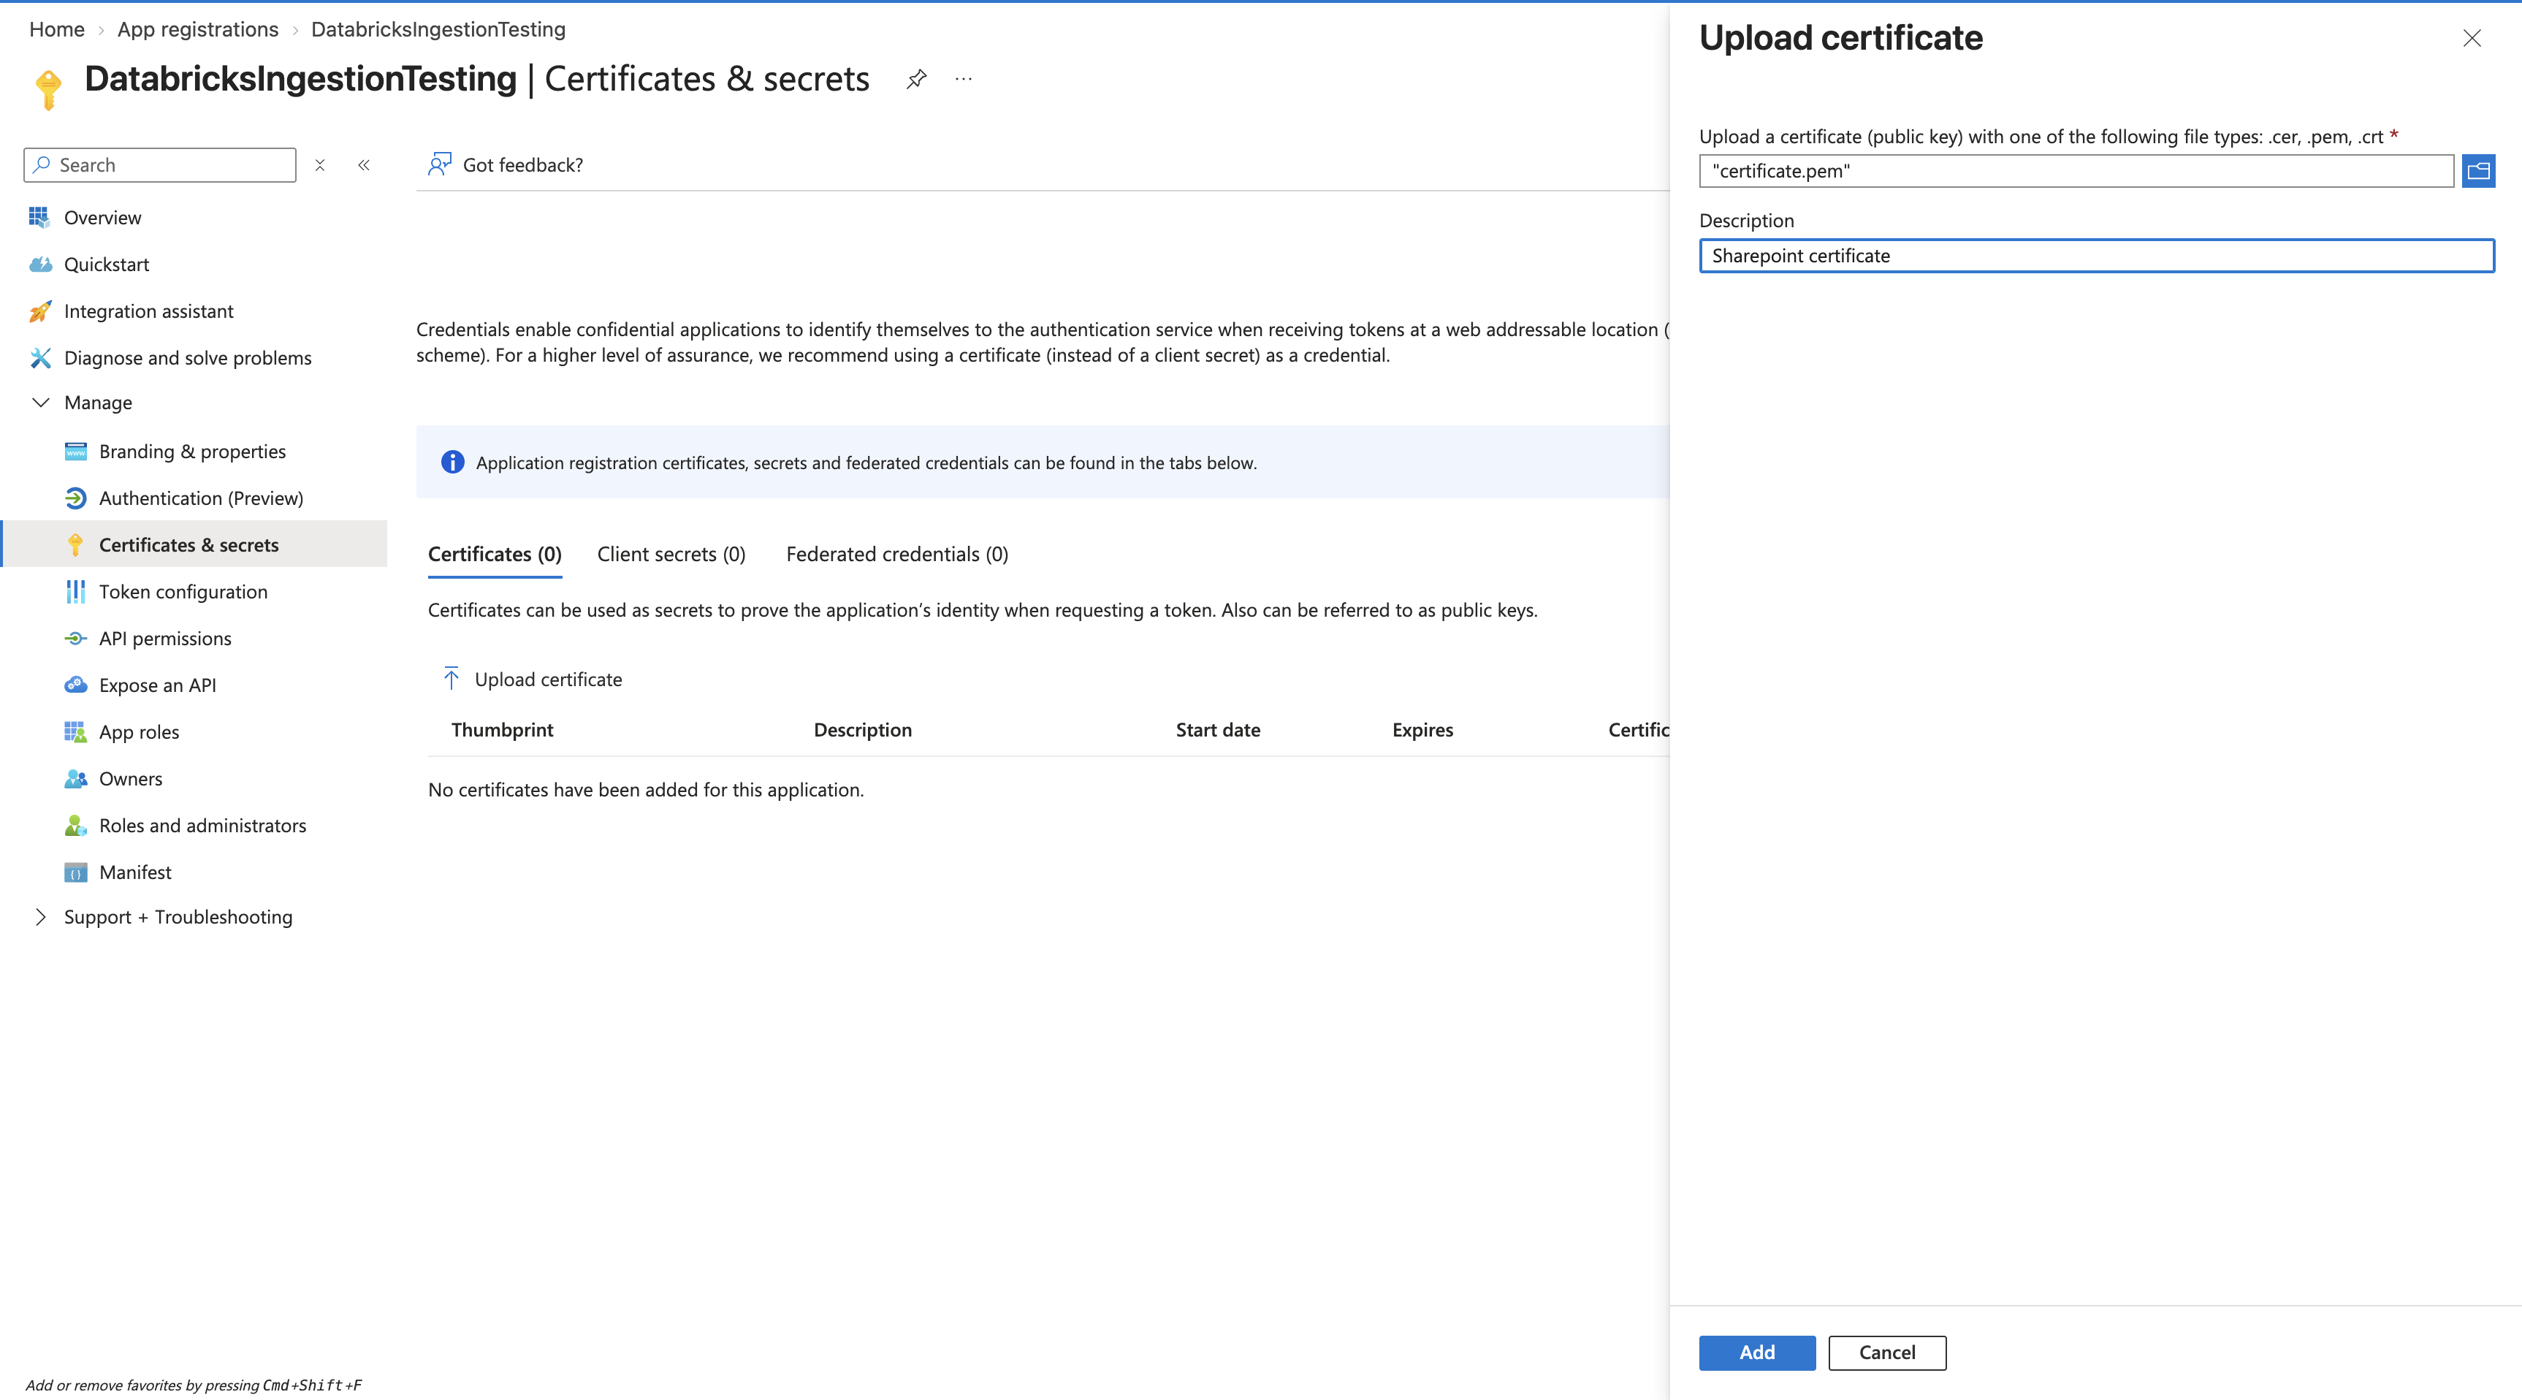Image resolution: width=2522 pixels, height=1400 pixels.
Task: Click the upload arrow icon beside Upload certificate
Action: 452,679
